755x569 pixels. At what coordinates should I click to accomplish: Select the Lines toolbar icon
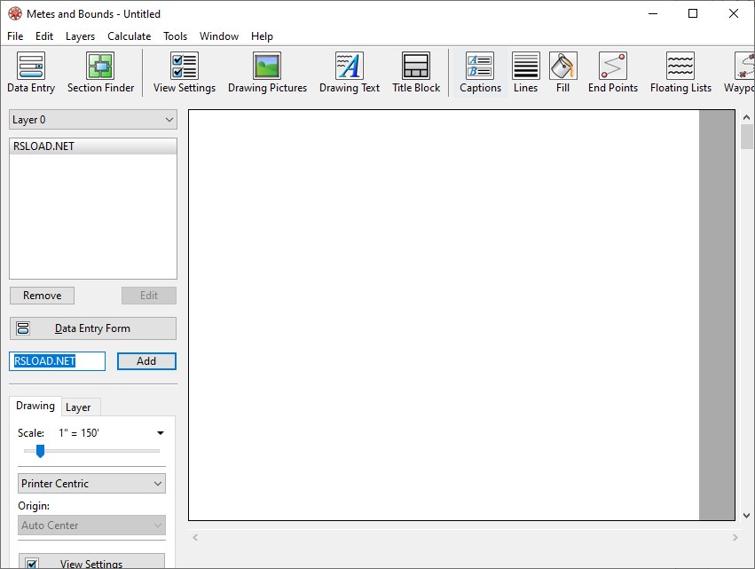pos(525,71)
